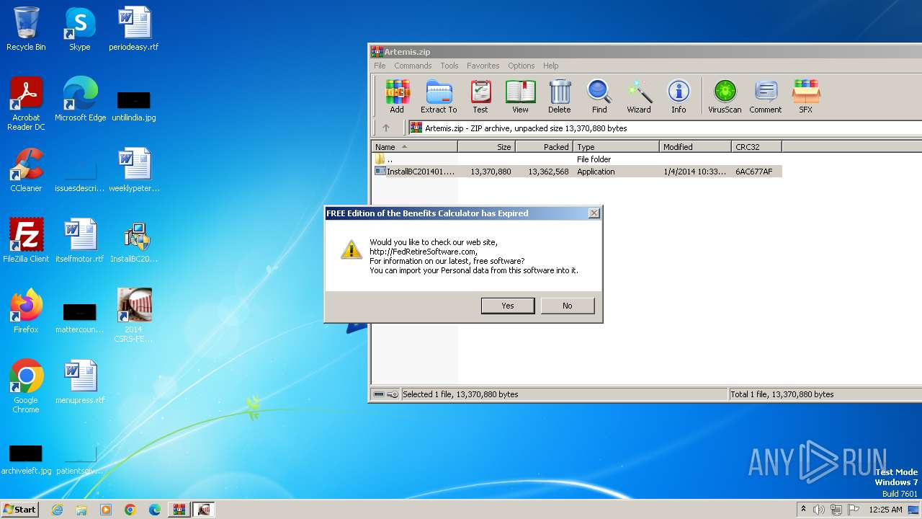Click the Add toolbar icon in WinRAR
Screen dimensions: 922x519
[397, 97]
